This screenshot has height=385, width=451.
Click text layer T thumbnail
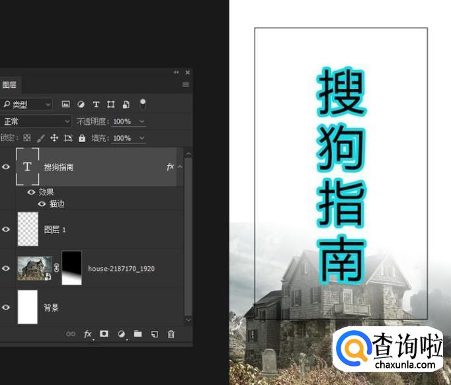(x=27, y=166)
